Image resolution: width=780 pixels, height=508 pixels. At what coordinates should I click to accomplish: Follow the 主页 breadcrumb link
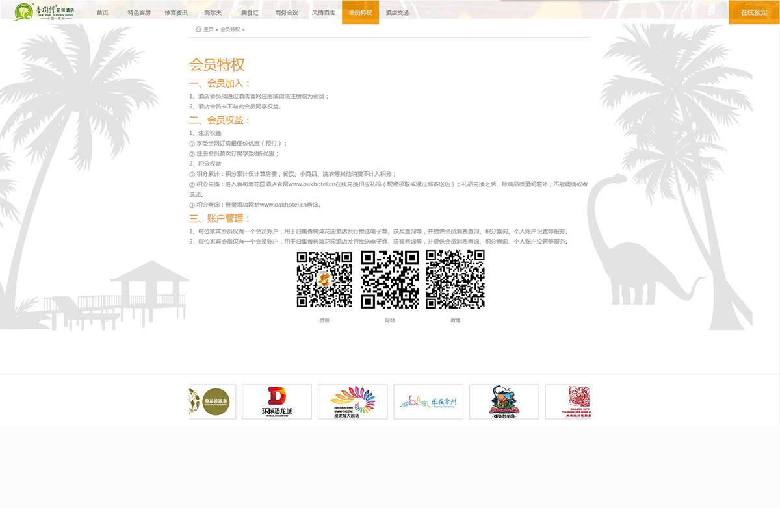click(x=209, y=29)
